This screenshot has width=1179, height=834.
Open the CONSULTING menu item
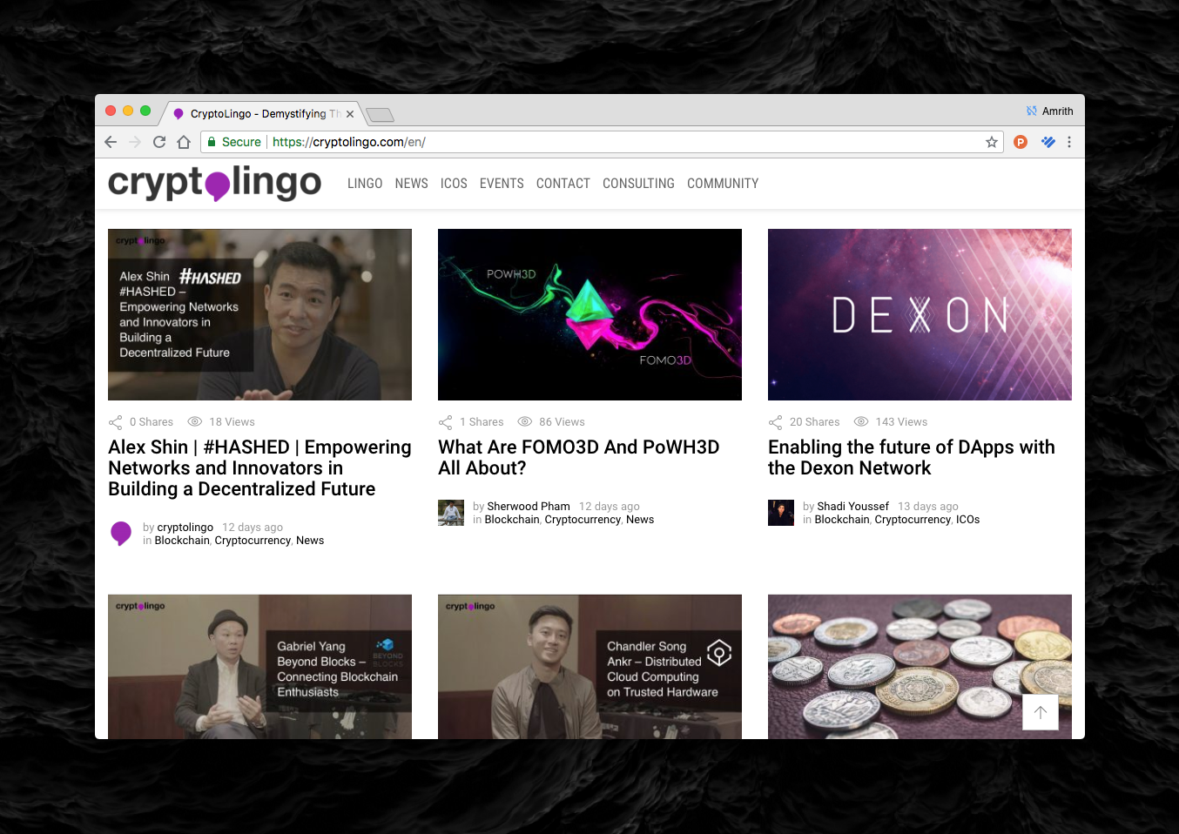[638, 184]
